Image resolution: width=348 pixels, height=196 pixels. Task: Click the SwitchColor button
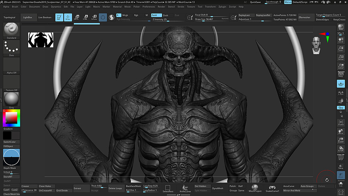pyautogui.click(x=11, y=142)
